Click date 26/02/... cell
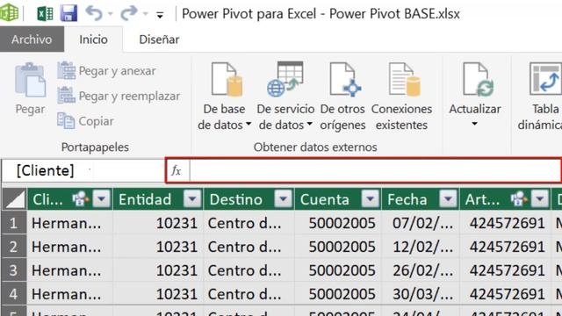Image resolution: width=562 pixels, height=316 pixels. (x=420, y=270)
